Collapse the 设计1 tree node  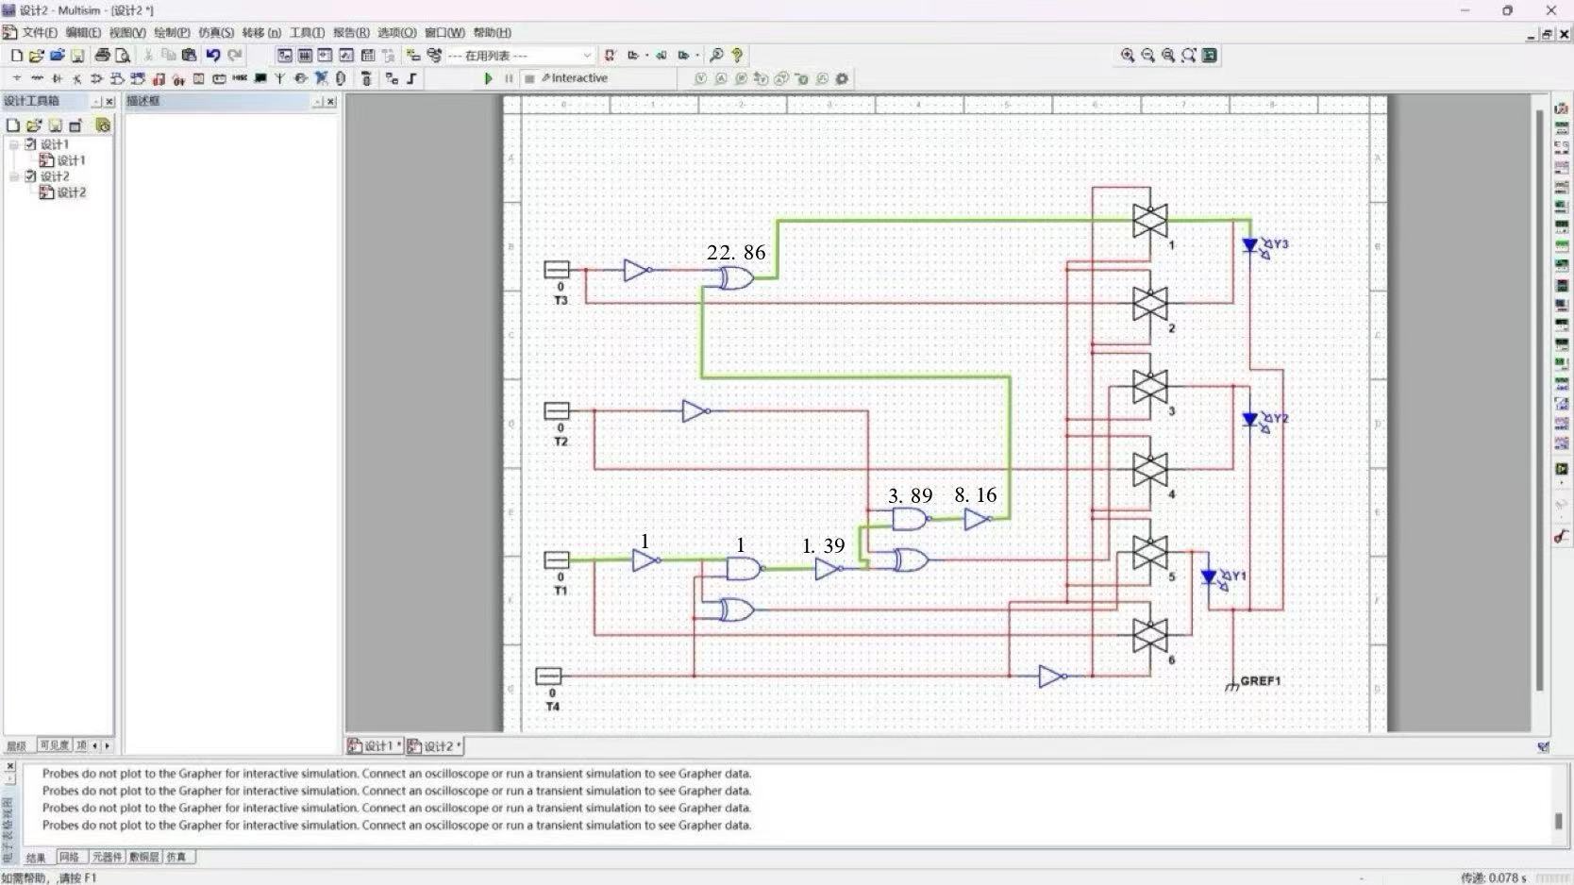(x=14, y=144)
